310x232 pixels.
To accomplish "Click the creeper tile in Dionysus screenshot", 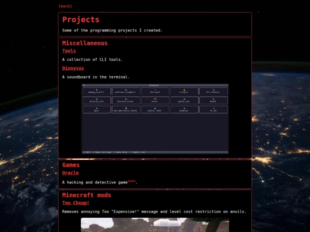I will click(184, 91).
